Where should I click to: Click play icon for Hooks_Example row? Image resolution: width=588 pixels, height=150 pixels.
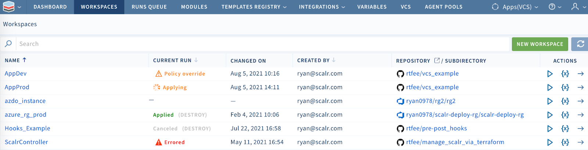(x=550, y=129)
